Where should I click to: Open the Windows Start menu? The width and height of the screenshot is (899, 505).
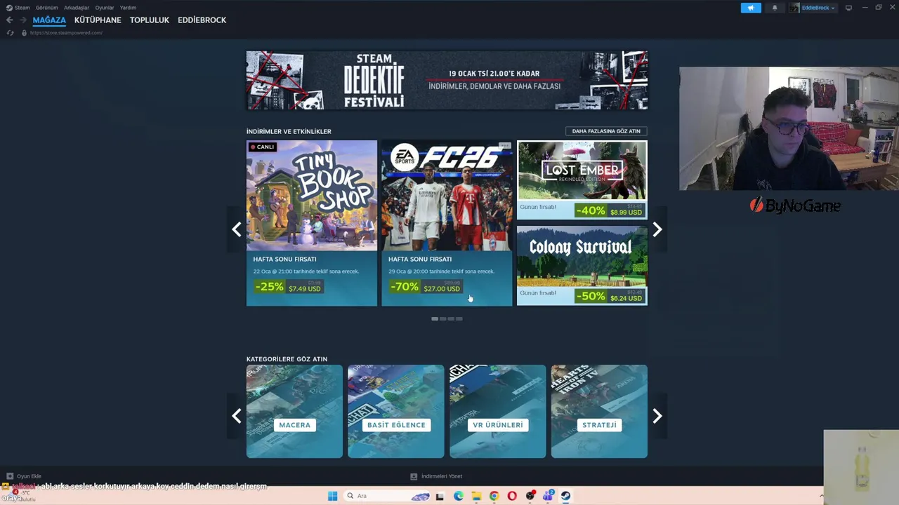point(332,496)
